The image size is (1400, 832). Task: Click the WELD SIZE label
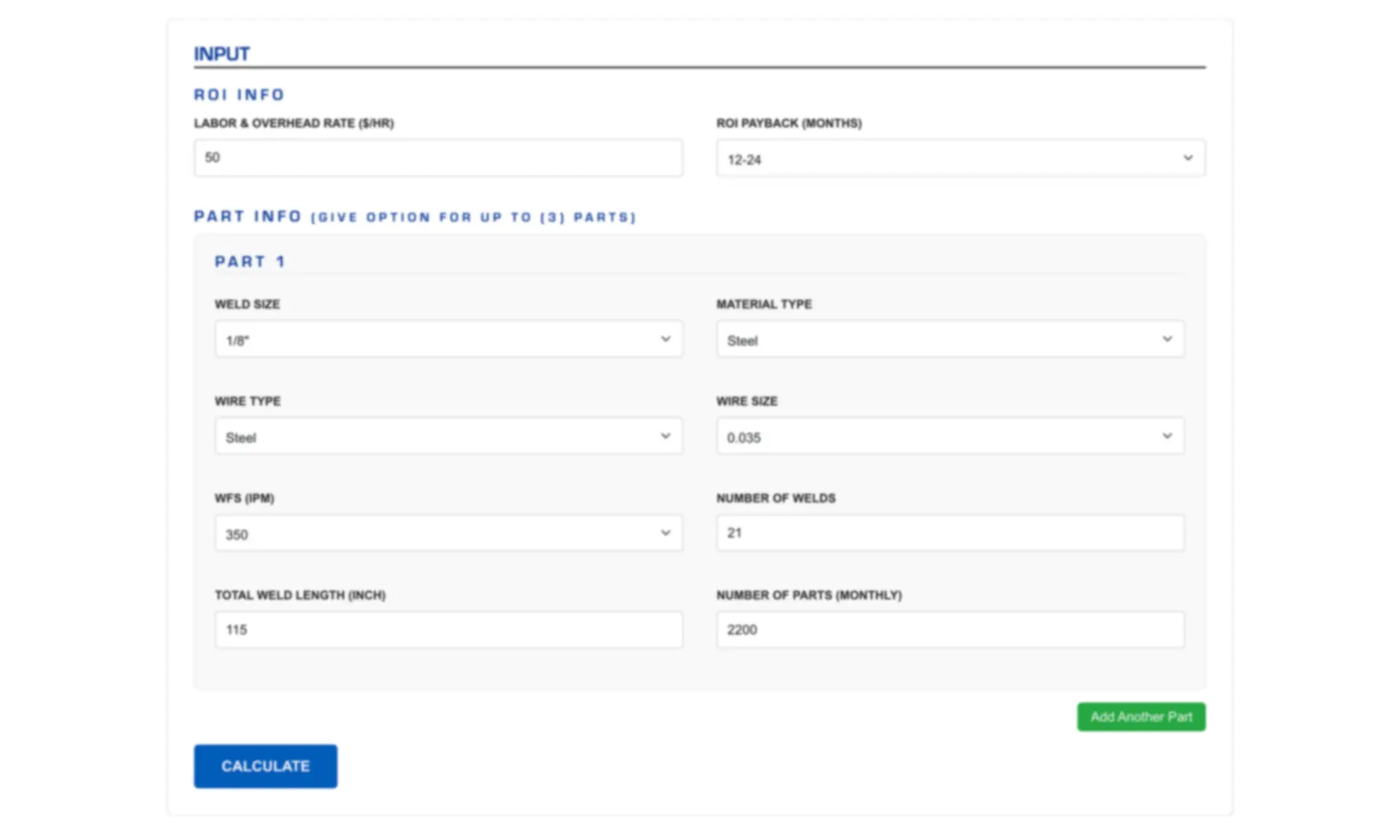247,305
